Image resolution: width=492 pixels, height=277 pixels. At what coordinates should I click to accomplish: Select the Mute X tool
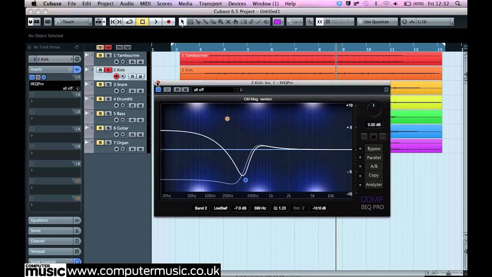pyautogui.click(x=228, y=22)
